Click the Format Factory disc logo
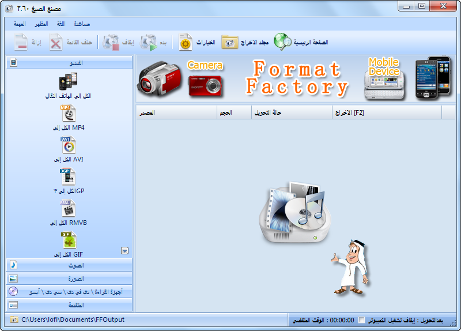This screenshot has width=461, height=331. coord(295,212)
